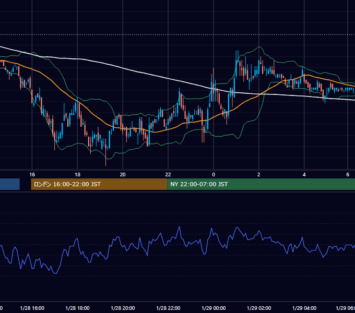Click the 1/28 16:00 date label
The height and width of the screenshot is (313, 355).
(32, 308)
